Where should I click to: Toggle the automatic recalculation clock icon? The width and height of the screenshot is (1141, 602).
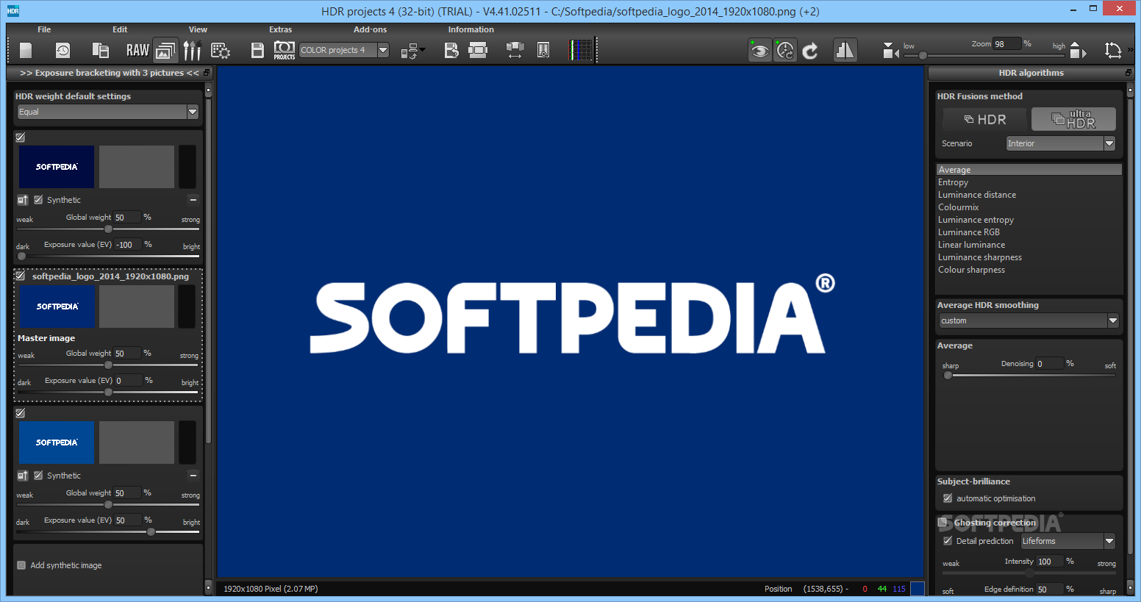pyautogui.click(x=785, y=50)
